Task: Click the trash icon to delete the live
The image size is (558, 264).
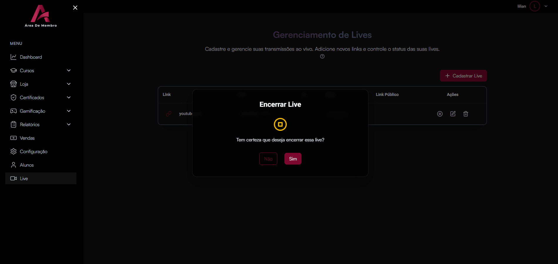Action: [x=465, y=114]
